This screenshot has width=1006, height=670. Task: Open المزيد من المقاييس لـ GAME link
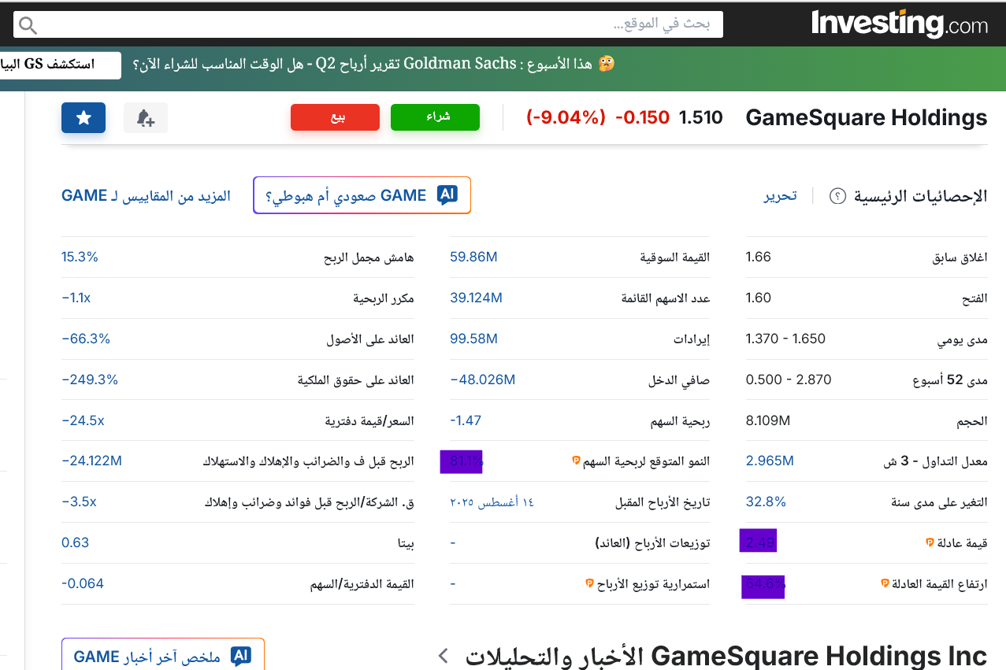click(x=146, y=196)
